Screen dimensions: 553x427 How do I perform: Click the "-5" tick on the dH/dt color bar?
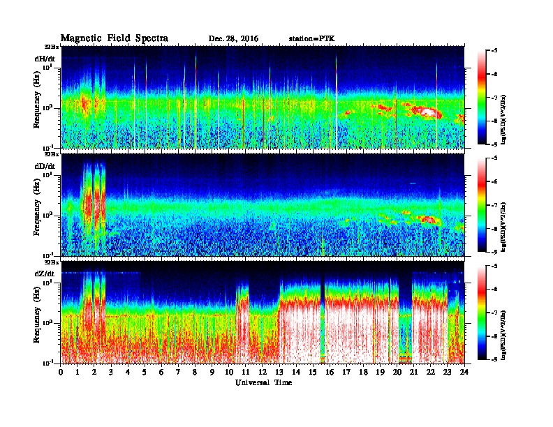495,50
